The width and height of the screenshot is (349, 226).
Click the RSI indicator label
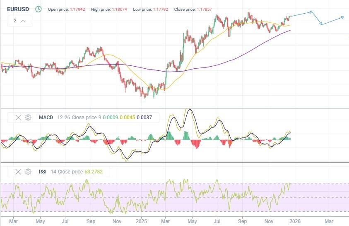(43, 171)
